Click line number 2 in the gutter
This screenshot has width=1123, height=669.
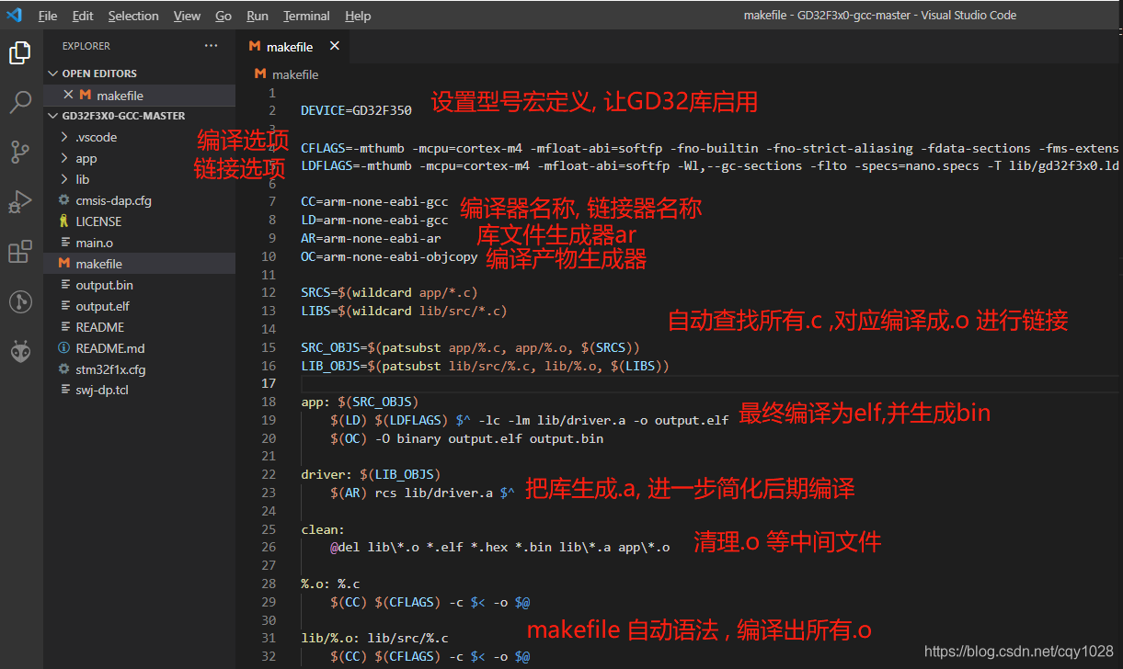pos(272,111)
